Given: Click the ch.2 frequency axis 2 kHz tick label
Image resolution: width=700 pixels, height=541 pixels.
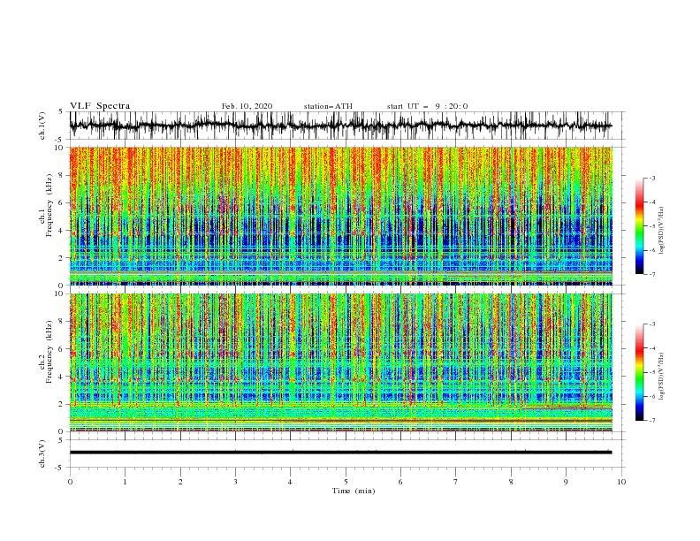Looking at the screenshot, I should (x=61, y=404).
